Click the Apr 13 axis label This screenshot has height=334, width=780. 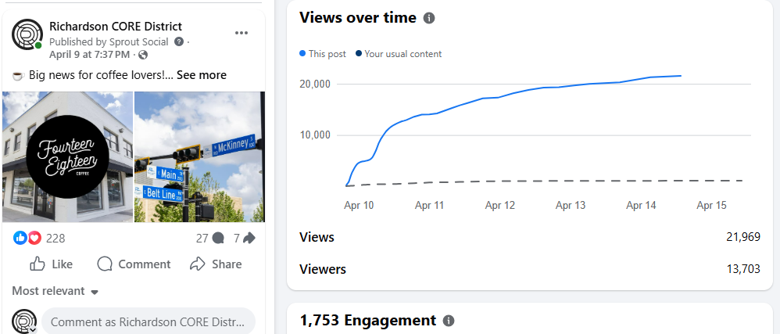[x=571, y=206]
